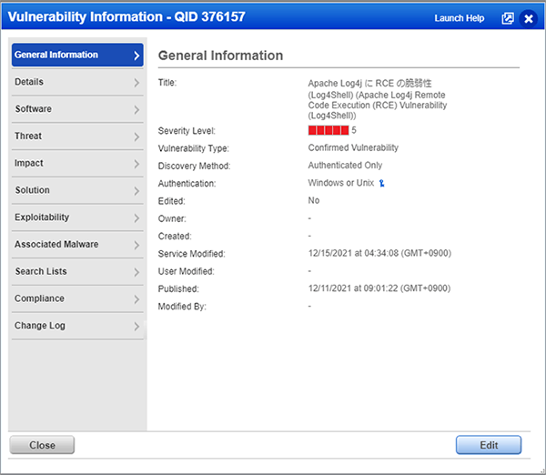Click the chevron next to Impact
This screenshot has height=475, width=546.
click(136, 164)
